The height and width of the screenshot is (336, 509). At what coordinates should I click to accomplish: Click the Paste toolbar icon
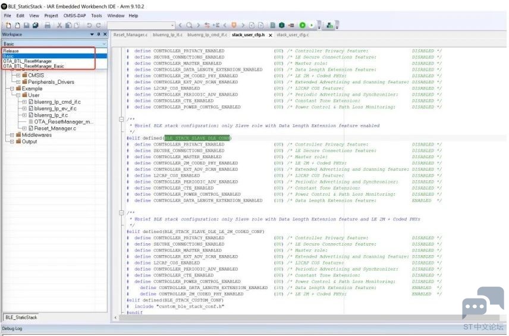tap(77, 26)
